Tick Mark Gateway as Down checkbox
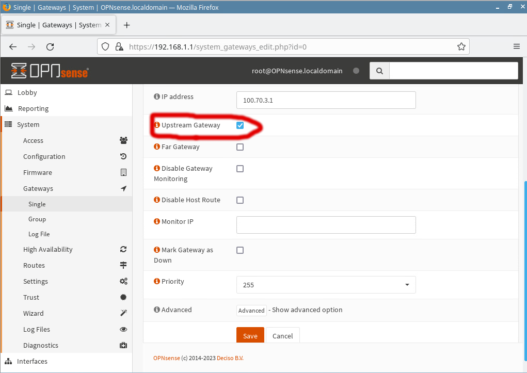This screenshot has width=527, height=373. click(240, 250)
